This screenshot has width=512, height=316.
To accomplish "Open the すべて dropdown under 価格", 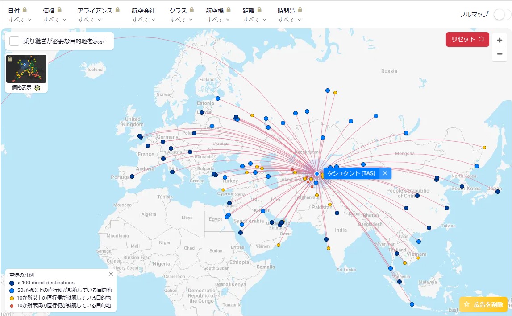I will pyautogui.click(x=55, y=20).
